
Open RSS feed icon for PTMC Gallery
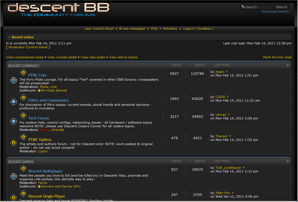click(x=23, y=137)
